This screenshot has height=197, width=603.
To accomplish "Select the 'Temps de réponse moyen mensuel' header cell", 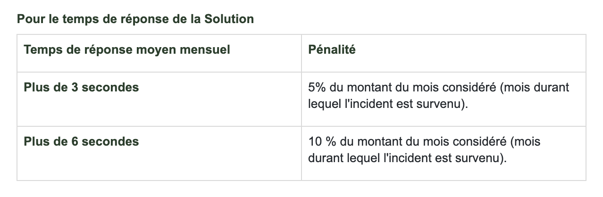I will (x=159, y=53).
